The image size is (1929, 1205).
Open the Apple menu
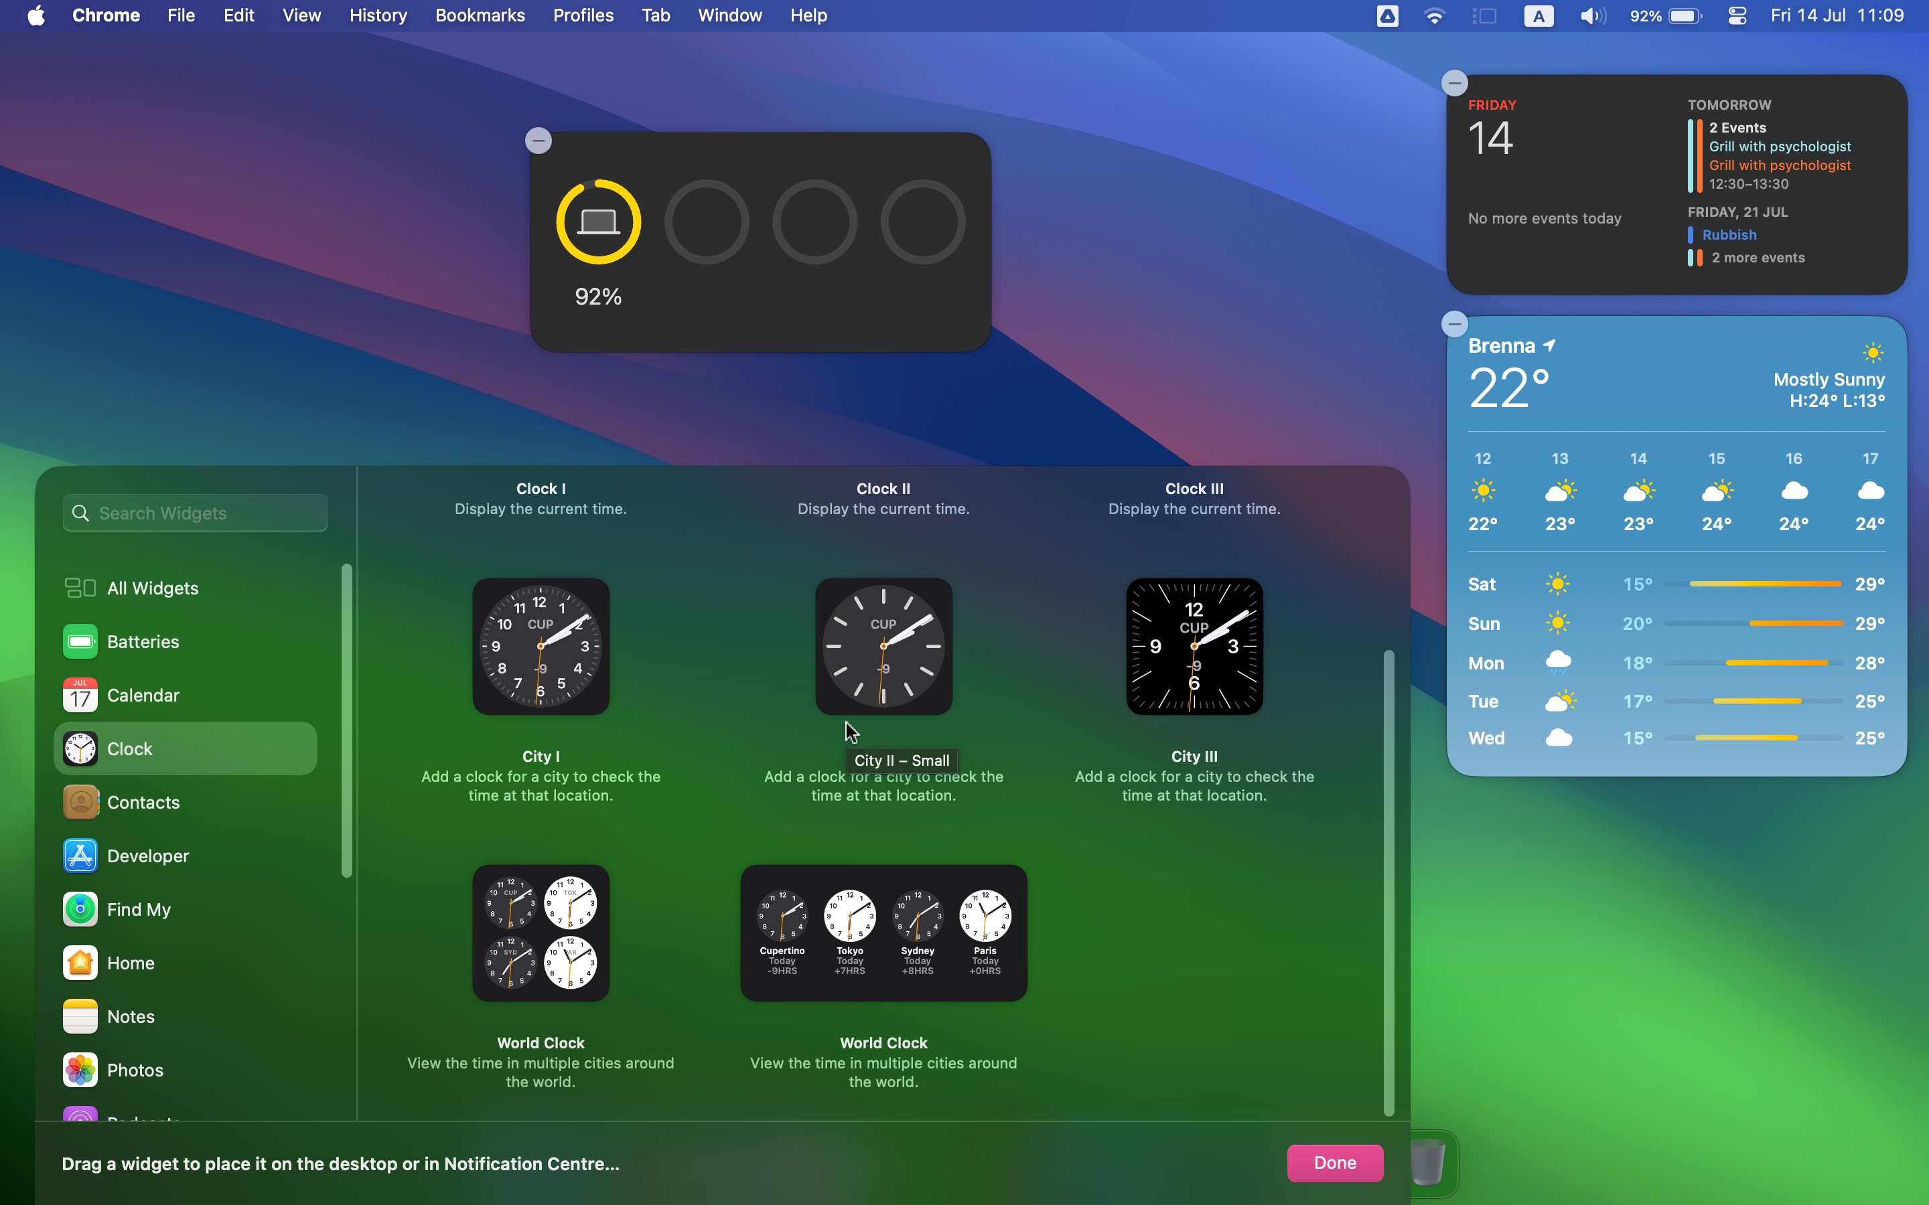[36, 15]
